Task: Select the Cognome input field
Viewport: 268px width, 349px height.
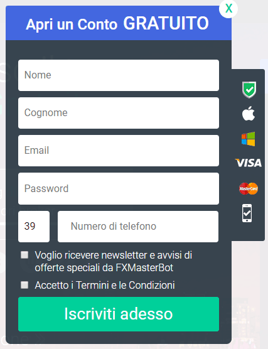Action: 119,113
